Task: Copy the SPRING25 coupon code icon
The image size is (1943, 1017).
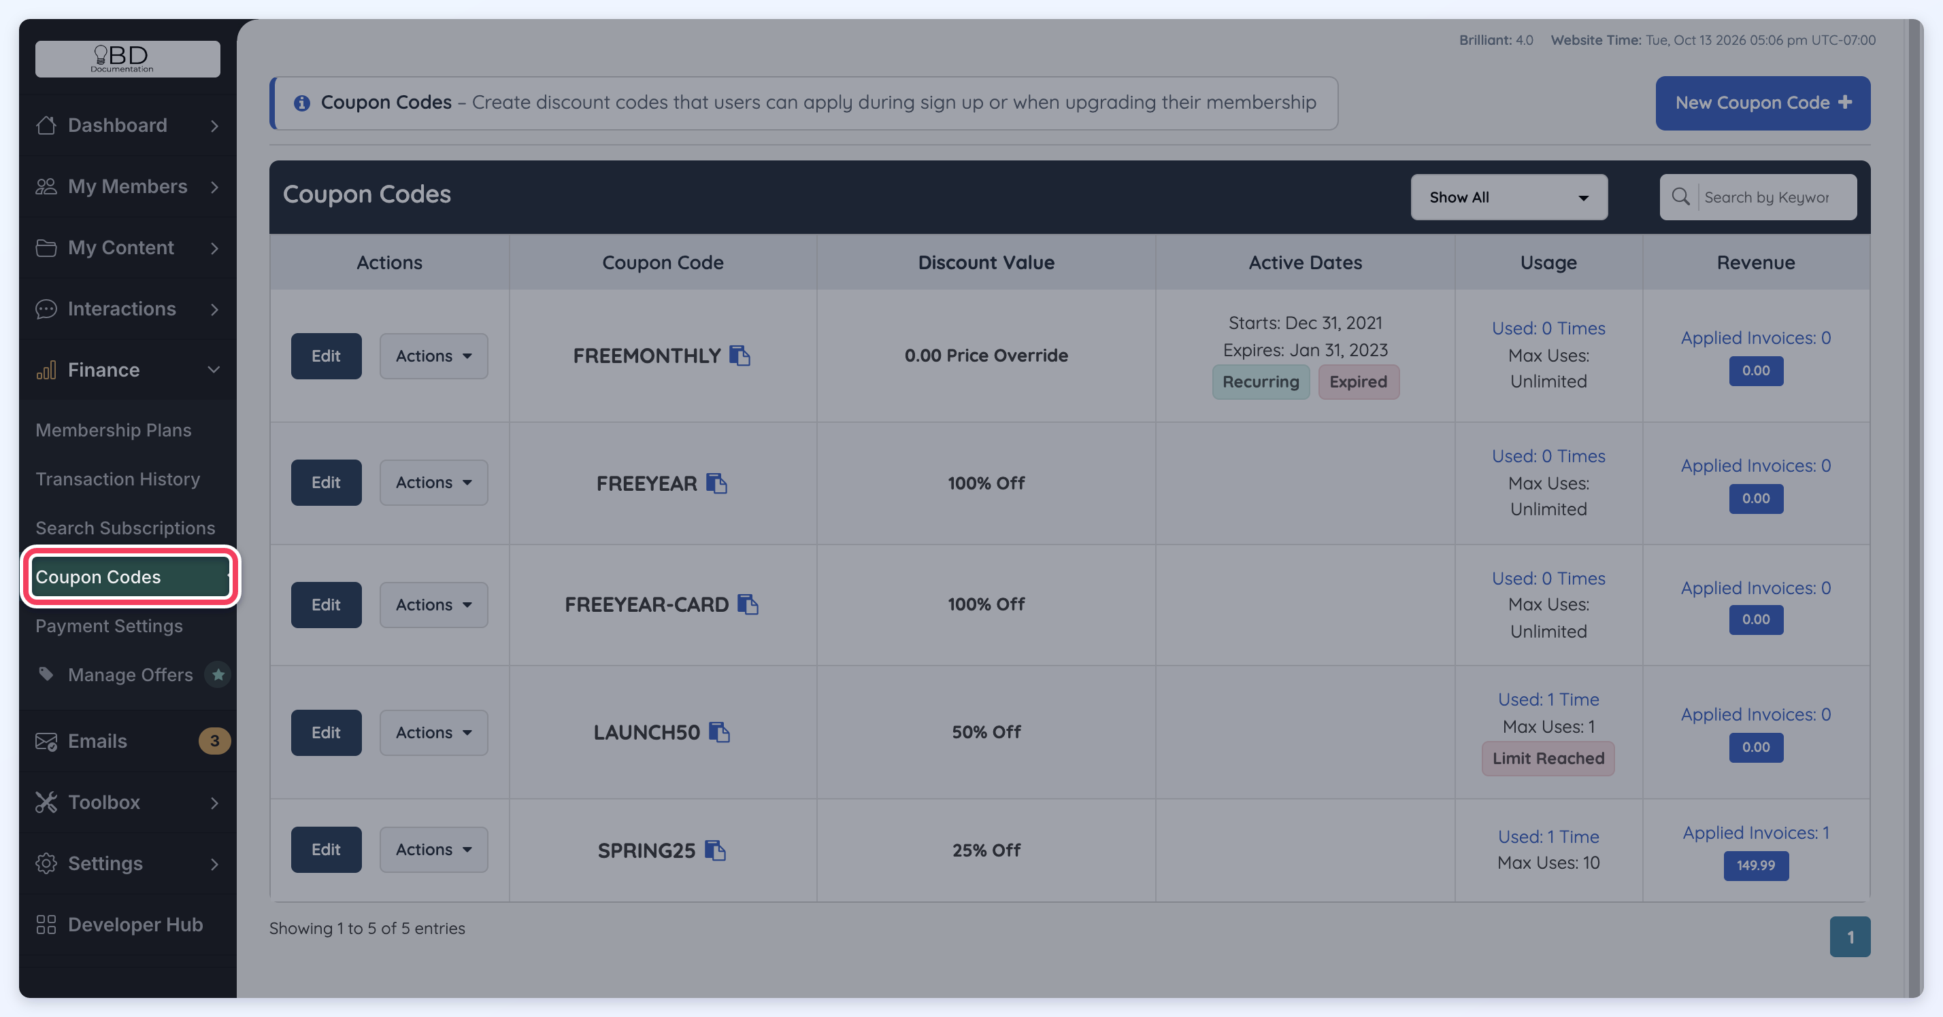Action: (x=715, y=850)
